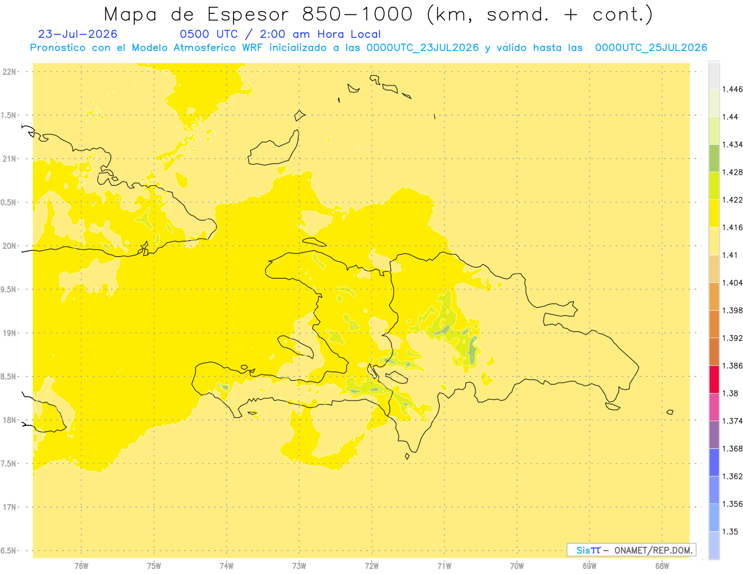Click the '1.446' colorbar value
Viewport: 743px width, 574px height.
(x=732, y=89)
